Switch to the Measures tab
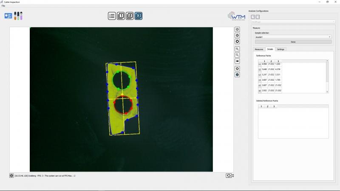Screen dimensions: 340x191 [259, 49]
